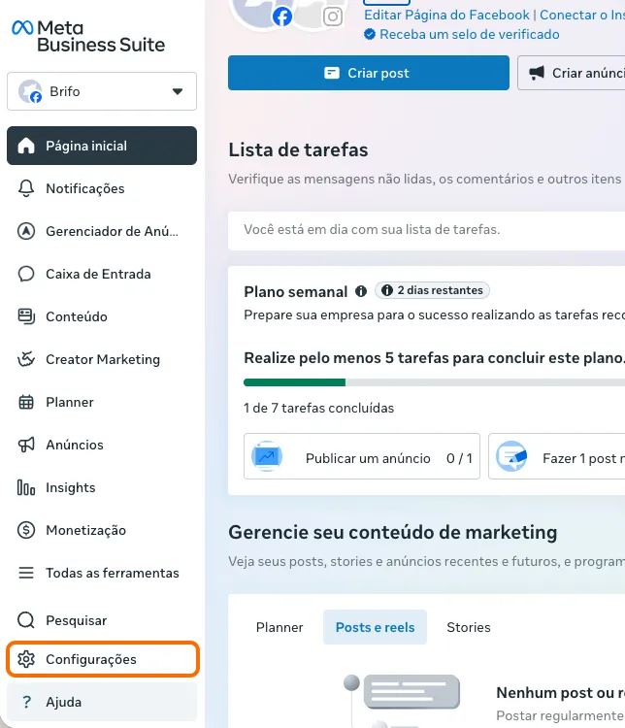Click the Monetização dollar icon

(x=26, y=530)
